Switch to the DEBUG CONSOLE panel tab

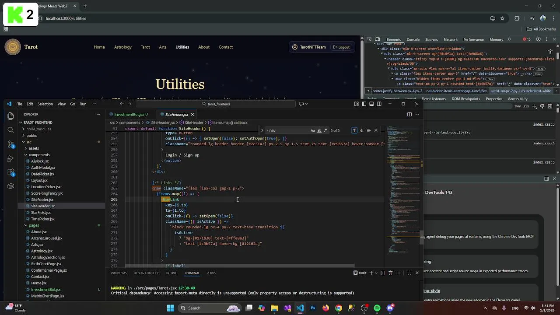146,273
